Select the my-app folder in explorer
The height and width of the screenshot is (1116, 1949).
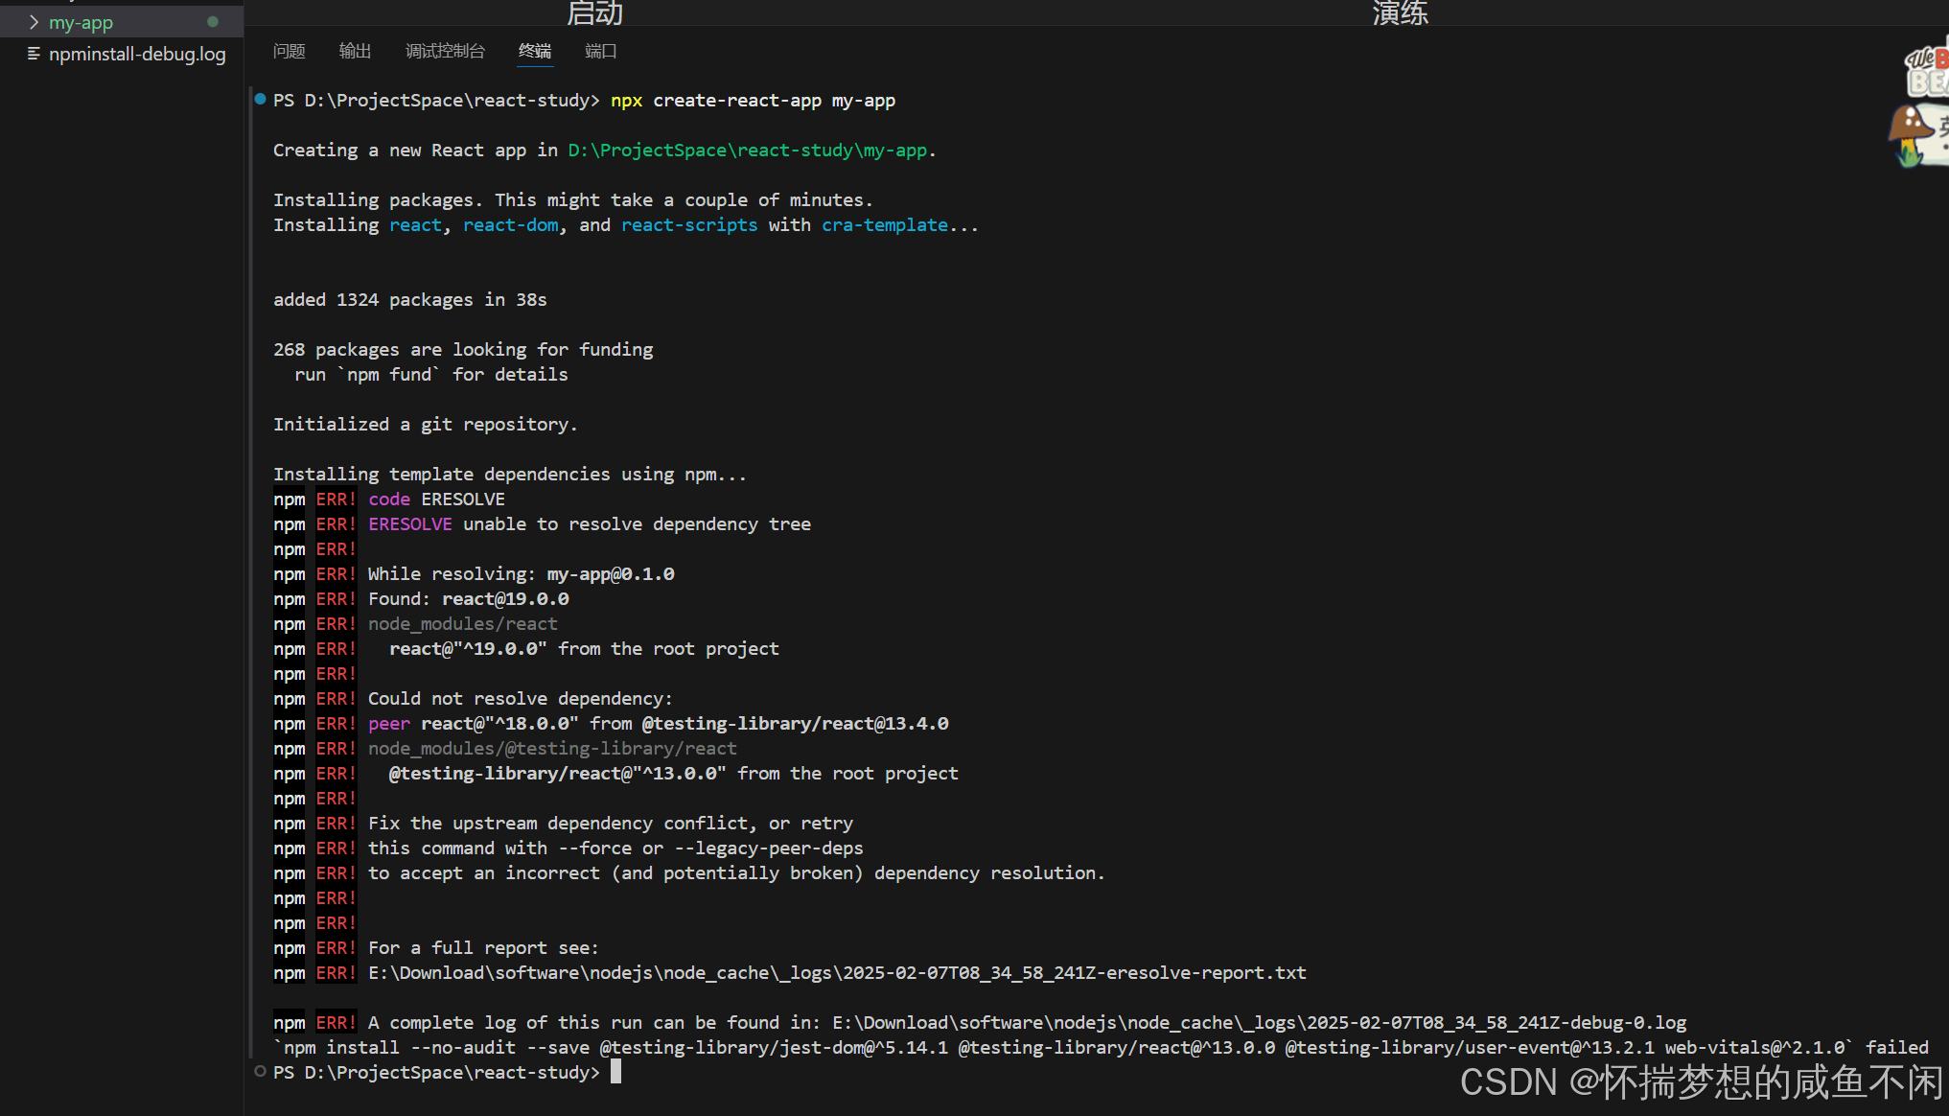81,22
